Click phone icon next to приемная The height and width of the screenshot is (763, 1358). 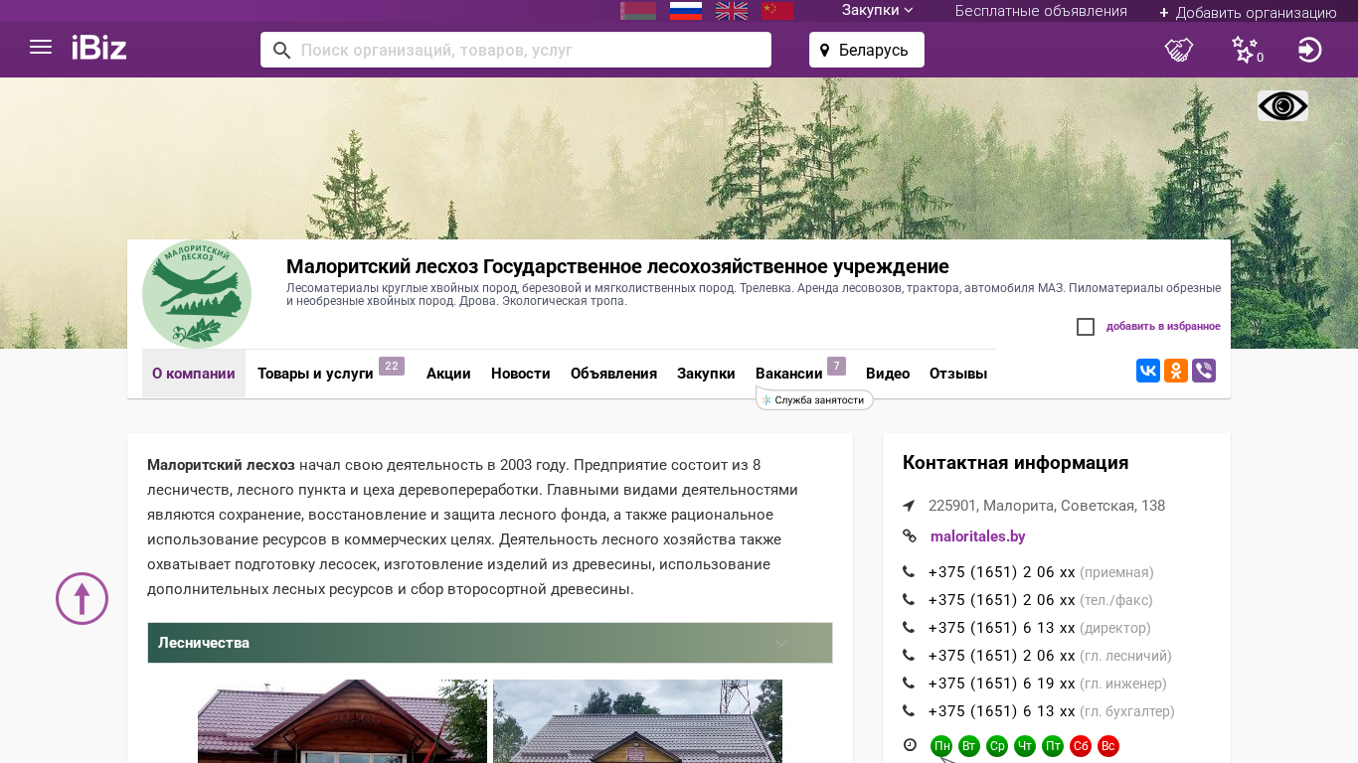click(909, 572)
